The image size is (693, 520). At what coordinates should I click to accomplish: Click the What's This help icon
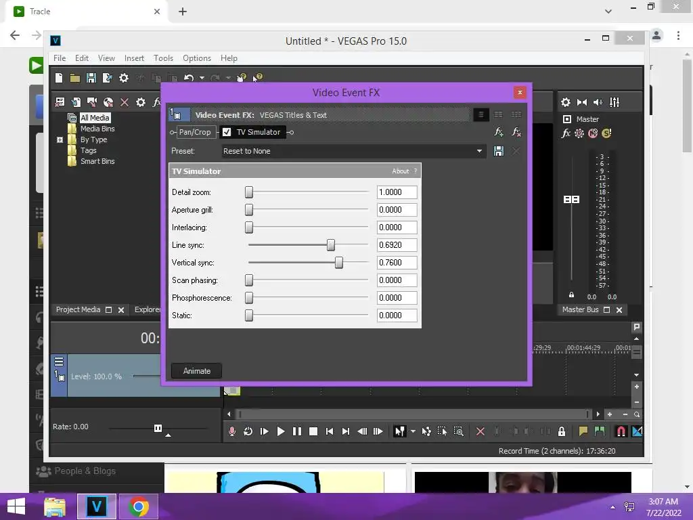click(x=258, y=78)
